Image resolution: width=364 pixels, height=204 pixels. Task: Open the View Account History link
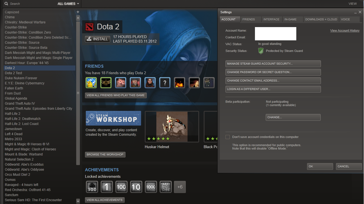pyautogui.click(x=345, y=30)
